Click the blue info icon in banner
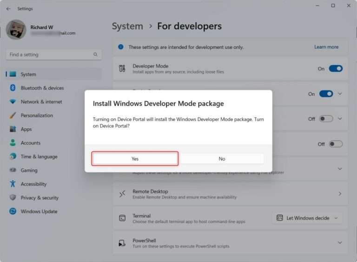 click(121, 47)
